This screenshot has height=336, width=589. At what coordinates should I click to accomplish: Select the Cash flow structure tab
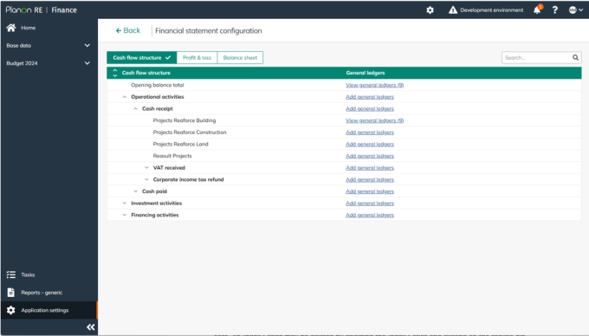pos(141,57)
